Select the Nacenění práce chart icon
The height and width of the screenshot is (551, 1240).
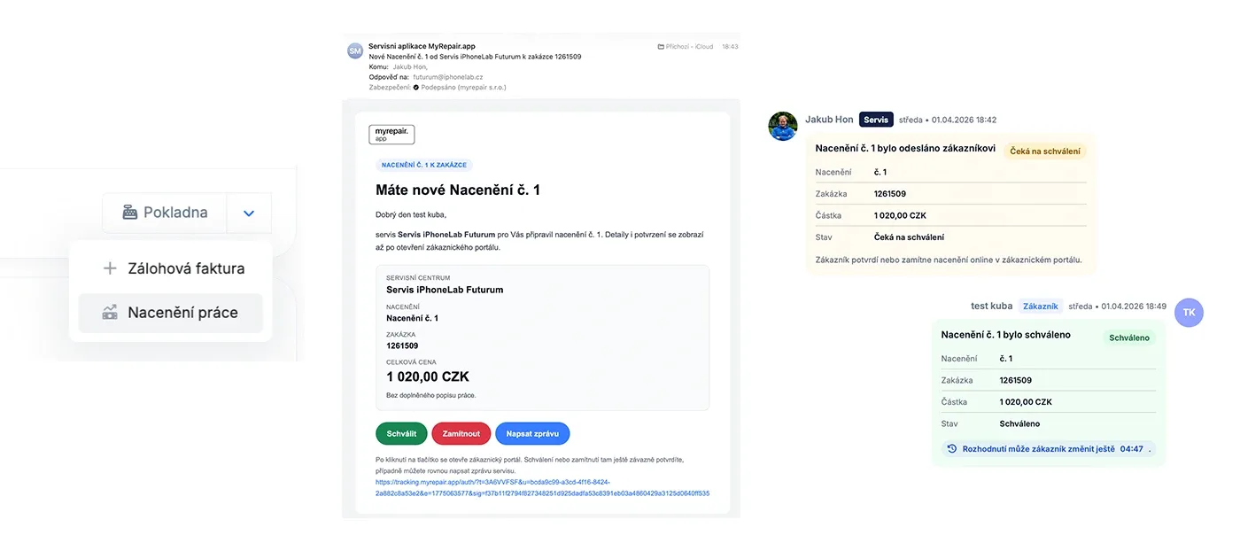tap(111, 312)
